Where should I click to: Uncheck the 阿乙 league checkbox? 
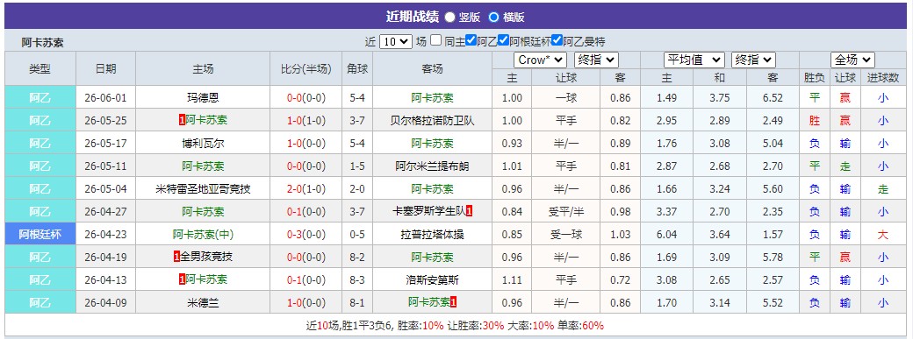coord(471,40)
